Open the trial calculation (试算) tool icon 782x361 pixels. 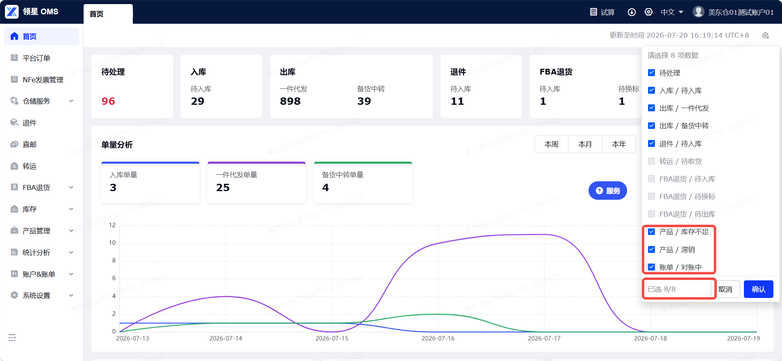tap(593, 12)
